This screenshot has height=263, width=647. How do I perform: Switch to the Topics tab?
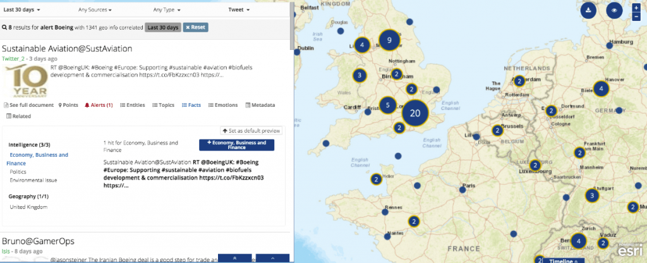pos(164,106)
